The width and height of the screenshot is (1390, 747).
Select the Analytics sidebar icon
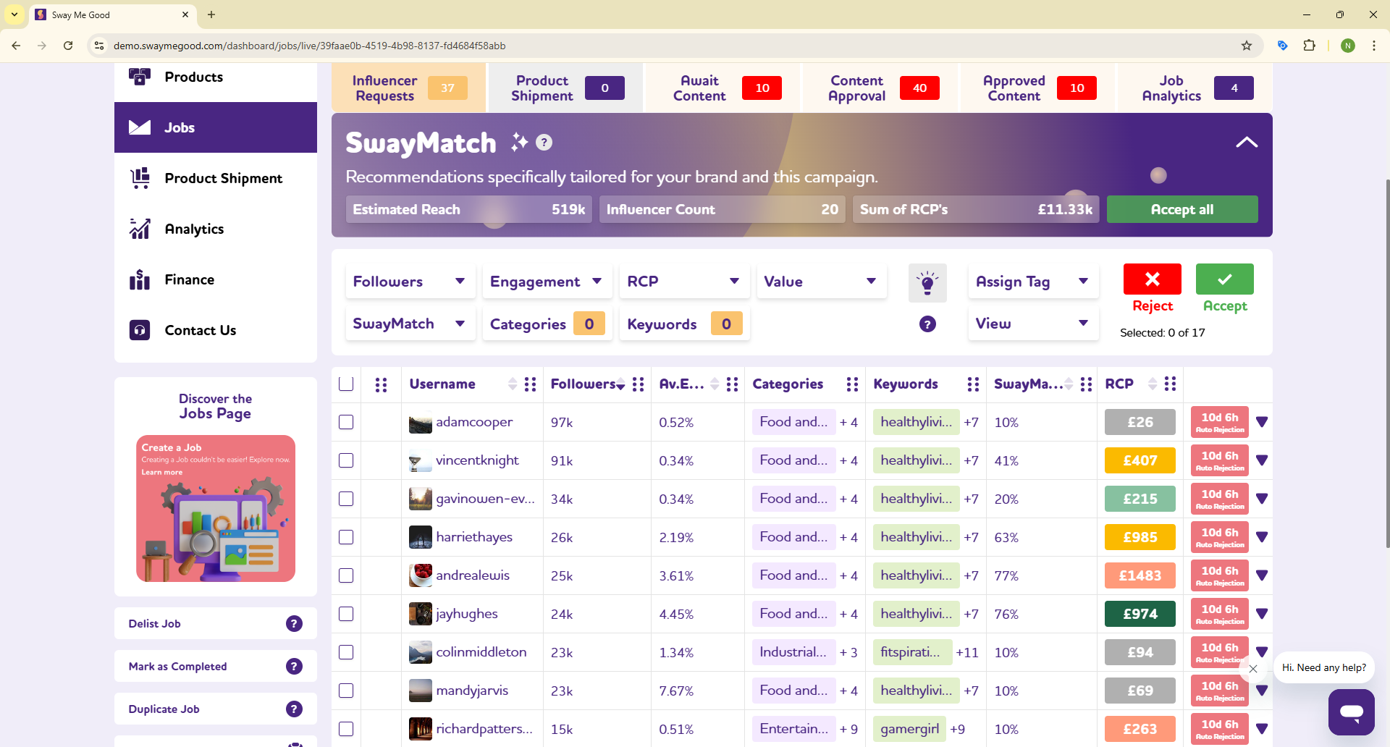pos(140,229)
